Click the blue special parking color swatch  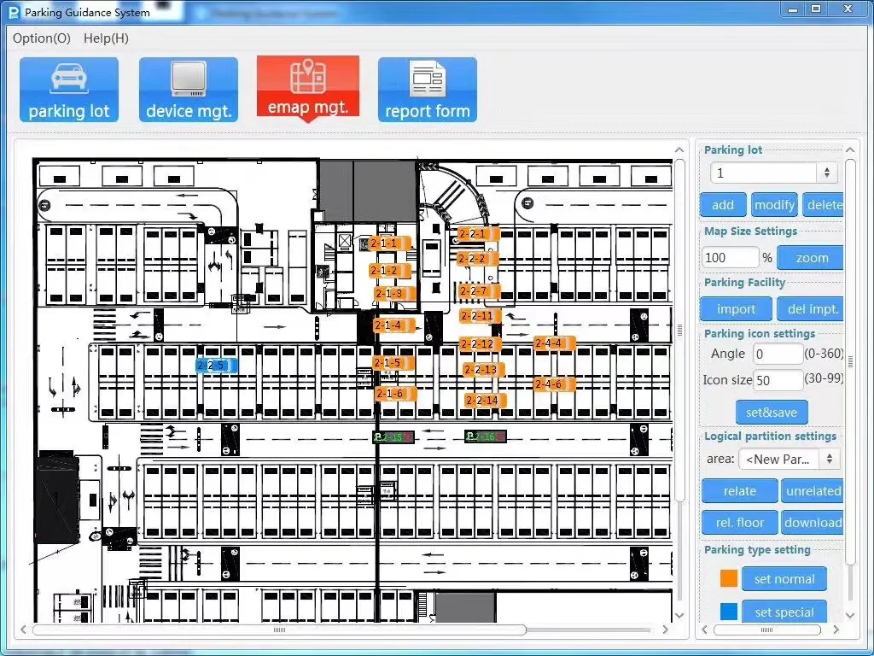[729, 612]
